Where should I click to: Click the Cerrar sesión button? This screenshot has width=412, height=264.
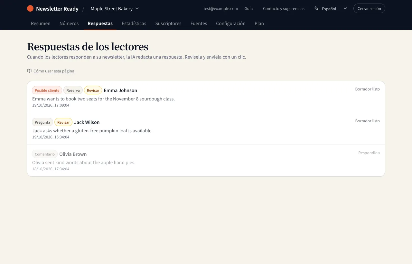[x=369, y=8]
